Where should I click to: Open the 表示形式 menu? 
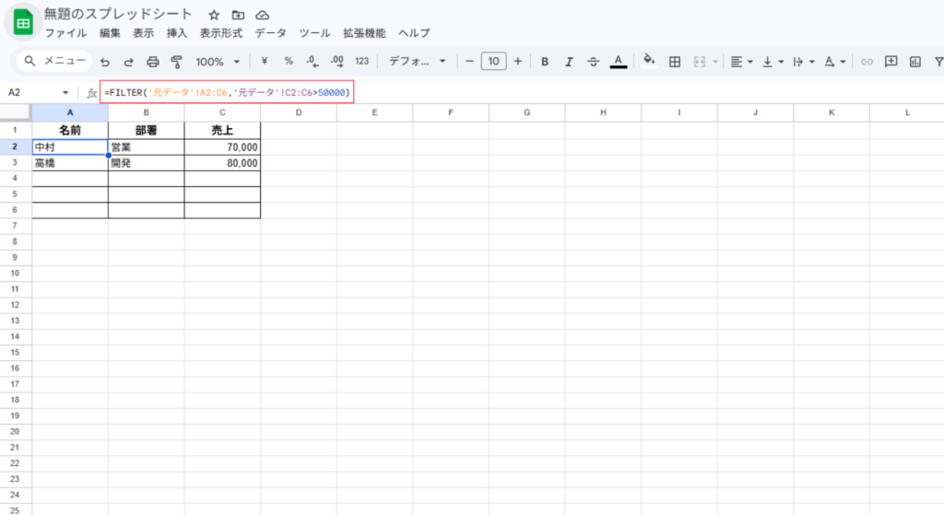221,33
